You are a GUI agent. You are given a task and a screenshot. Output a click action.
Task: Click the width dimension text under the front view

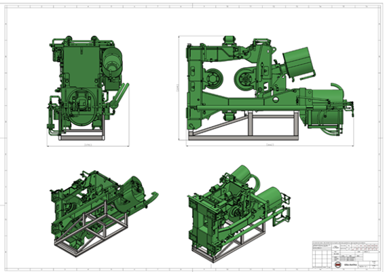[x=88, y=144]
